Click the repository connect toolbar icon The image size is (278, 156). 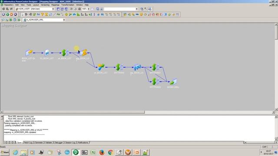(x=3, y=9)
